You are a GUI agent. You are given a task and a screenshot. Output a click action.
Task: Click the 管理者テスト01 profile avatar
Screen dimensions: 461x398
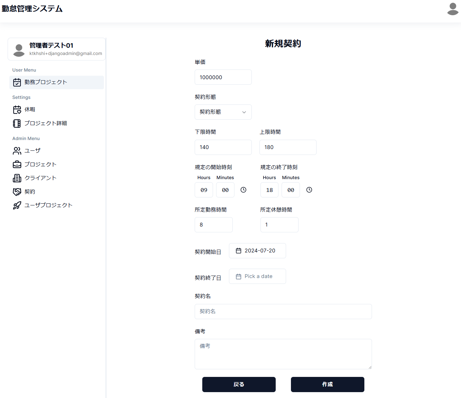(x=19, y=50)
